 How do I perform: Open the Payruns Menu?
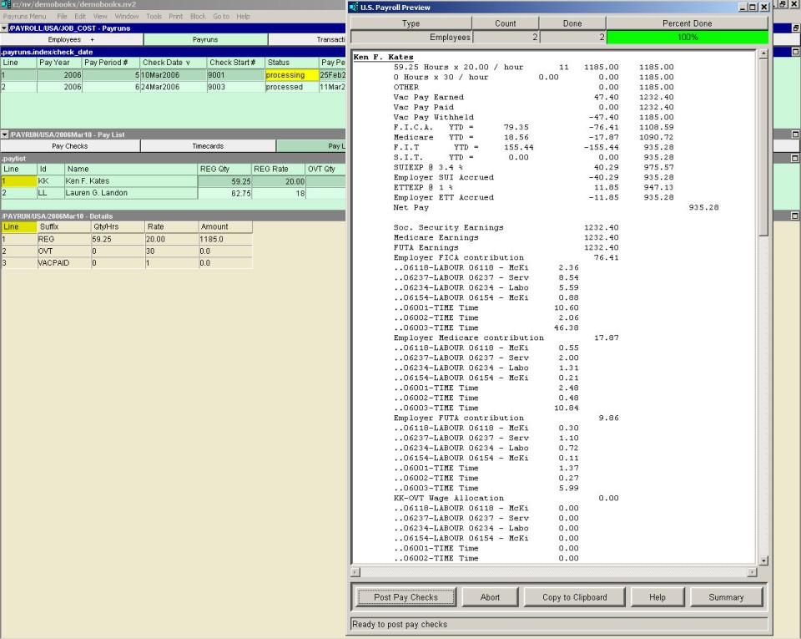point(24,16)
